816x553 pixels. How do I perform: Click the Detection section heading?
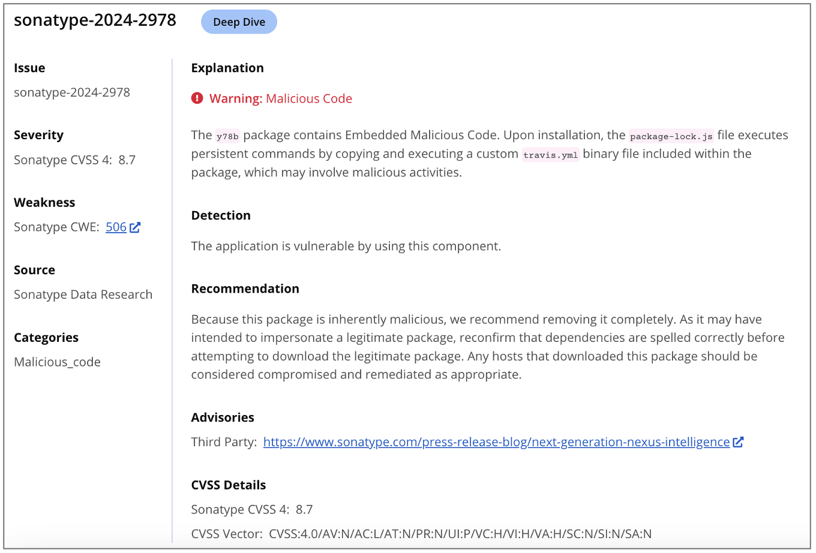tap(221, 215)
